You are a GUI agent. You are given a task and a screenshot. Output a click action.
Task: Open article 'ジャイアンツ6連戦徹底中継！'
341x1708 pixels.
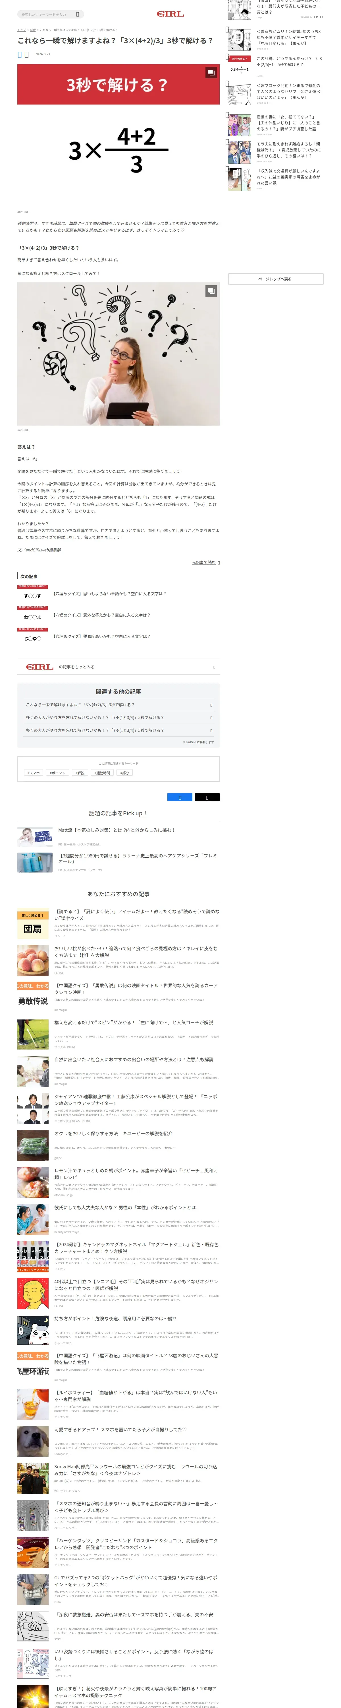(x=136, y=1099)
